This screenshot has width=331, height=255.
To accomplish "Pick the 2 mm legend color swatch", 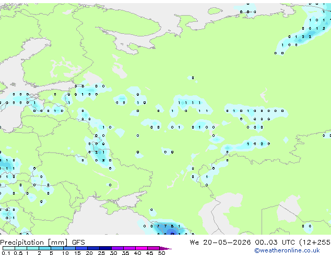I will [45, 248].
